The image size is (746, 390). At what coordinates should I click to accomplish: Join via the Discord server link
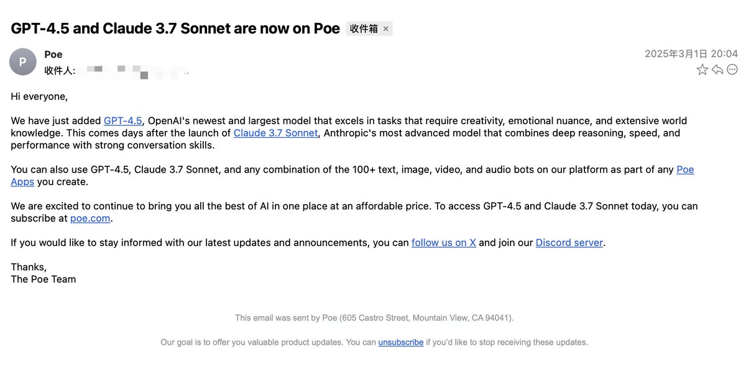(x=569, y=243)
